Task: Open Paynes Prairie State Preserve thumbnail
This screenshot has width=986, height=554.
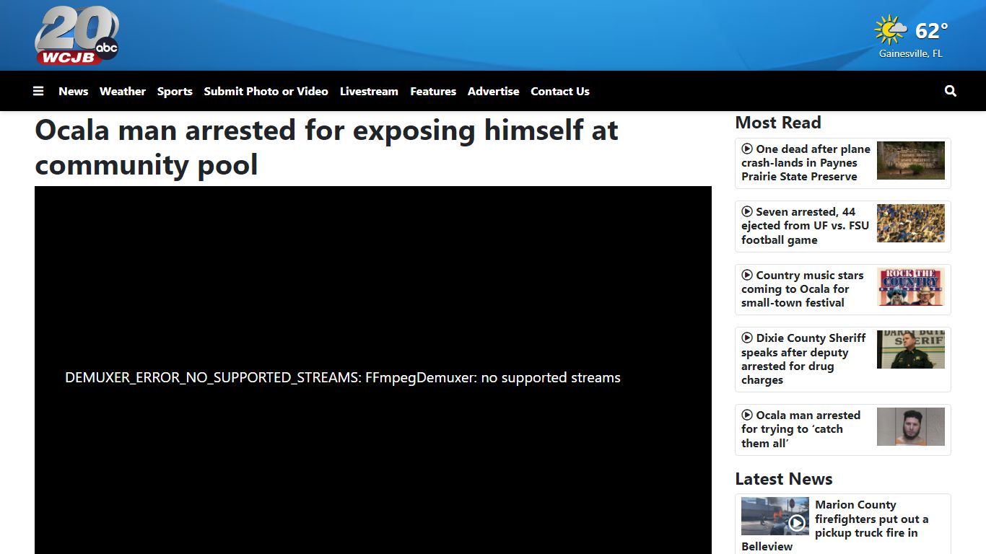Action: tap(911, 160)
